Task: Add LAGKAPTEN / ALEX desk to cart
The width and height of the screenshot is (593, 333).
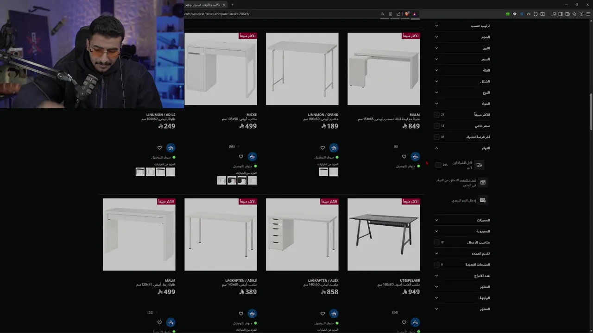Action: pyautogui.click(x=334, y=314)
